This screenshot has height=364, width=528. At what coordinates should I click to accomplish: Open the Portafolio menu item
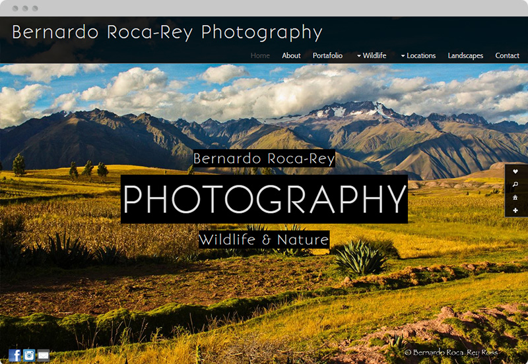(327, 55)
